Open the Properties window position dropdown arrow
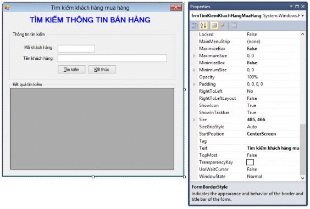This screenshot has width=310, height=209. (291, 7)
